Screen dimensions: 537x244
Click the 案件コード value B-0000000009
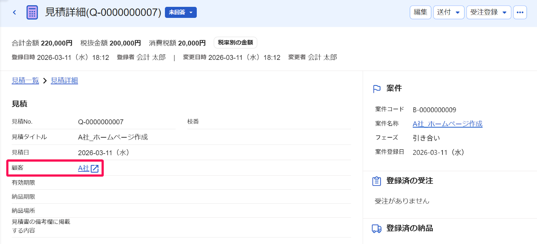tap(434, 110)
